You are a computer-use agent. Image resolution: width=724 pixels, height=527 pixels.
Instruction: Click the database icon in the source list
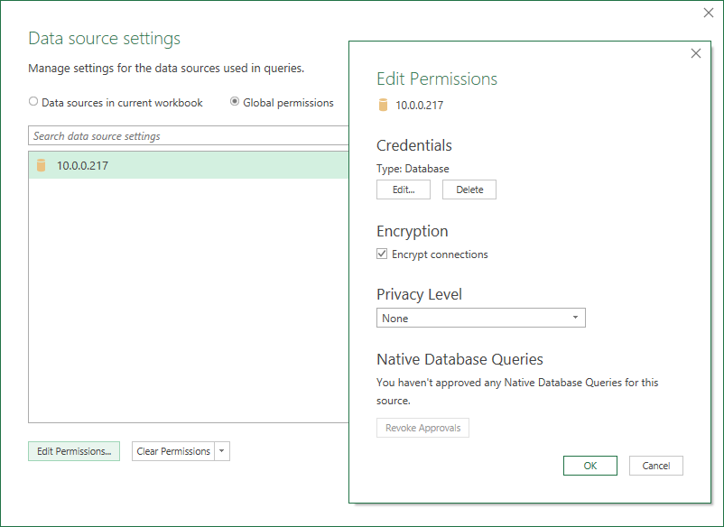41,165
